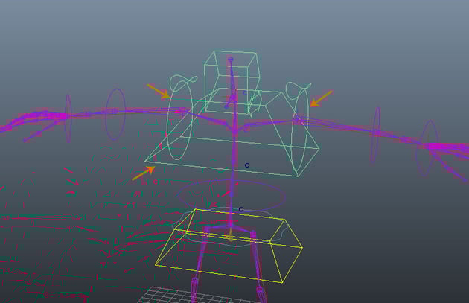Click the C label beside the head control
The height and width of the screenshot is (303, 469).
tap(244, 93)
